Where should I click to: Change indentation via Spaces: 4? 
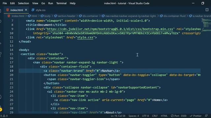(x=134, y=116)
